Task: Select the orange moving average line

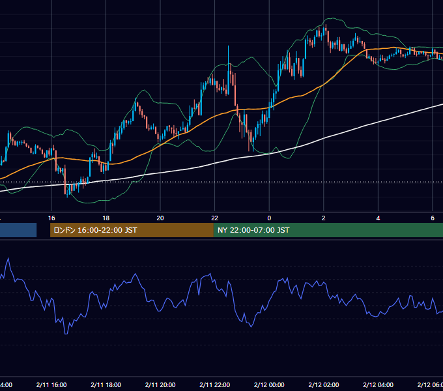Action: tap(215, 116)
